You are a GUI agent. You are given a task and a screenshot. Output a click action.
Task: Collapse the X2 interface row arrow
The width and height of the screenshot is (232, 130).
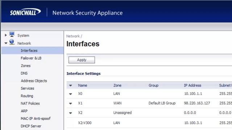(71, 113)
